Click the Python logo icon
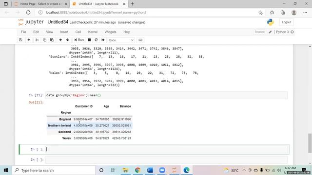 pyautogui.click(x=271, y=22)
